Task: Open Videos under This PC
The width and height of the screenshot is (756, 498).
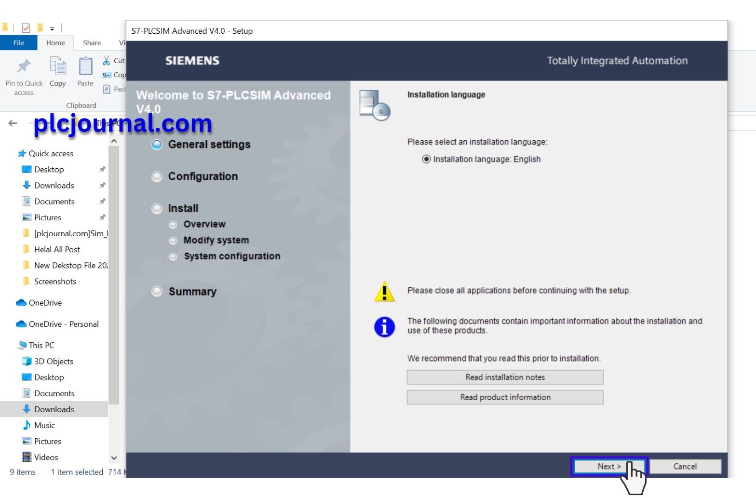Action: pyautogui.click(x=40, y=457)
